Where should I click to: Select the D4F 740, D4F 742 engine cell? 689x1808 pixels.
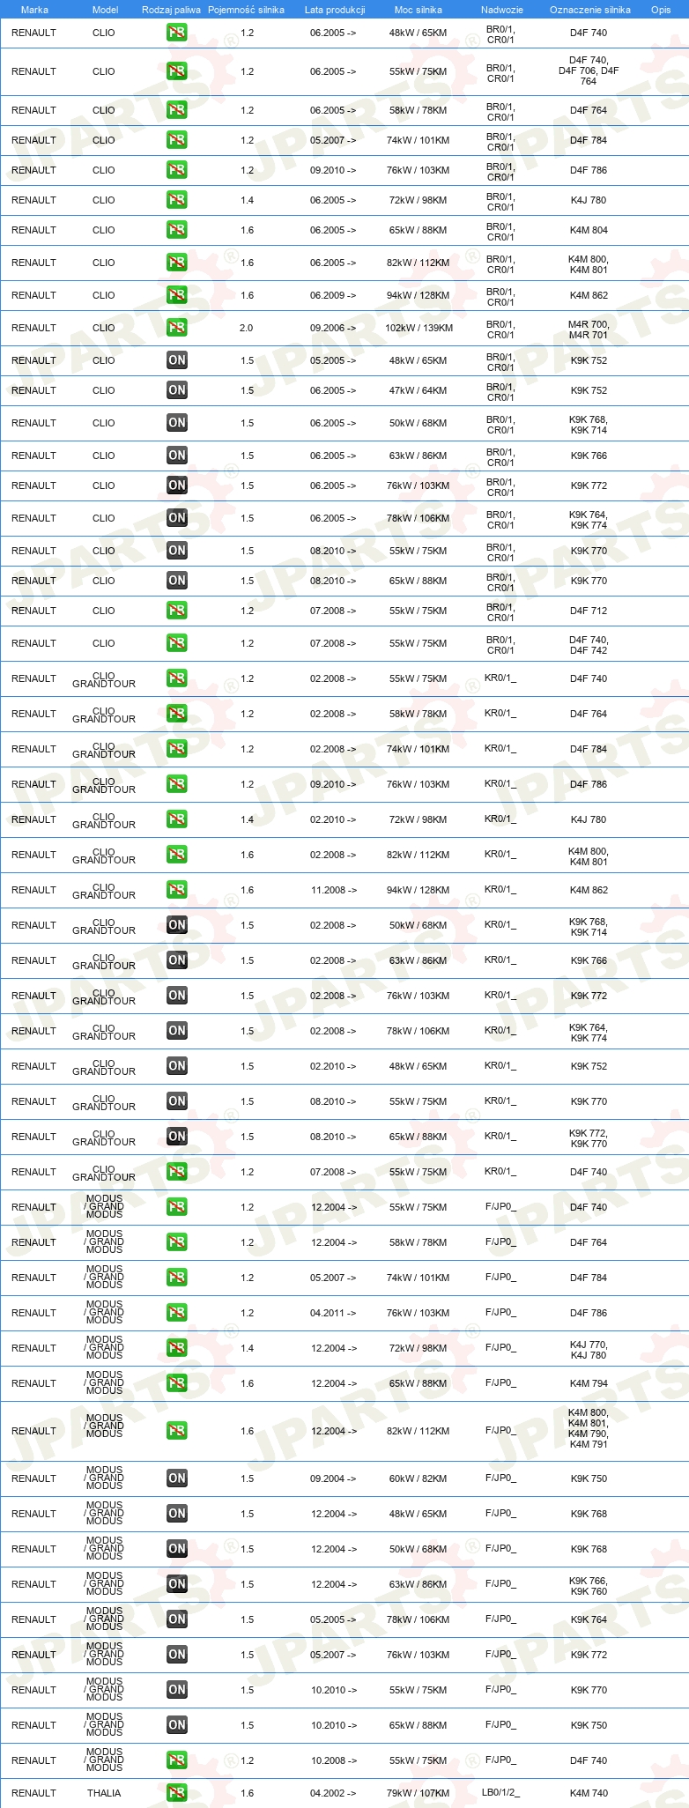589,645
